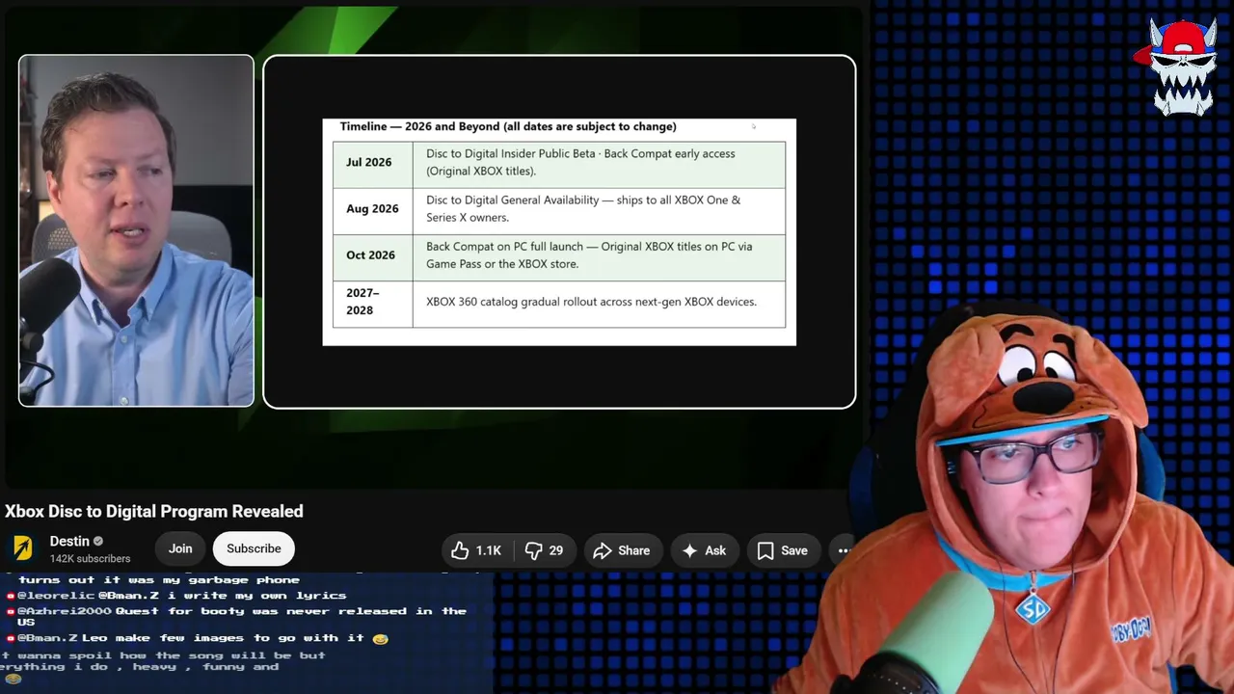This screenshot has height=694, width=1234.
Task: Click the "Disc to Digital Insider Public Beta" row text
Action: click(580, 162)
